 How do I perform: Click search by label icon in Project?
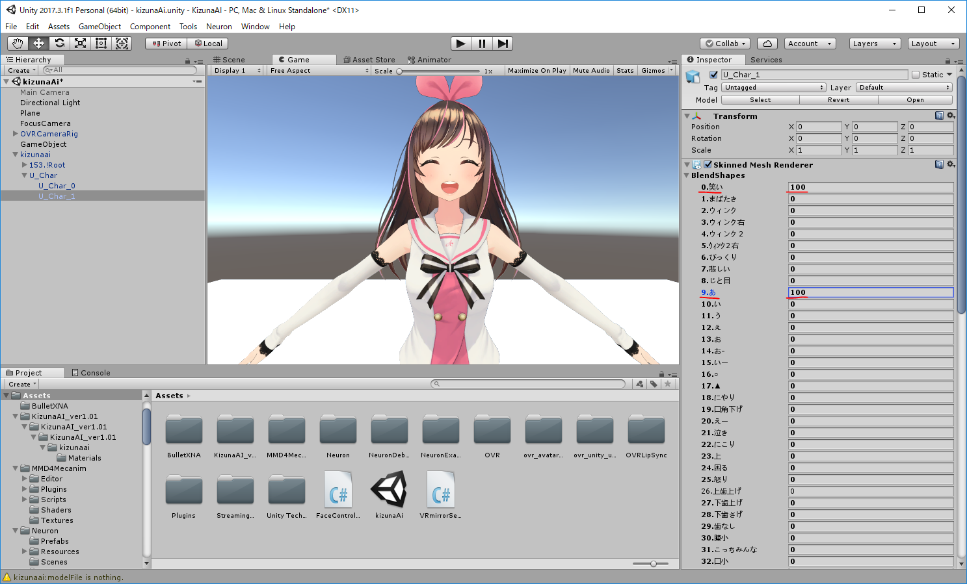(x=654, y=384)
